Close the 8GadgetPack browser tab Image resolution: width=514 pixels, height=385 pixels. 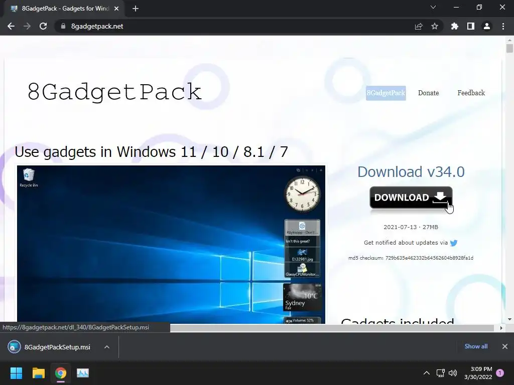click(116, 9)
